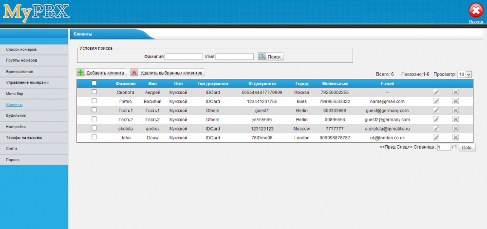Click the MyPBX logo
This screenshot has height=229, width=487.
pos(36,13)
